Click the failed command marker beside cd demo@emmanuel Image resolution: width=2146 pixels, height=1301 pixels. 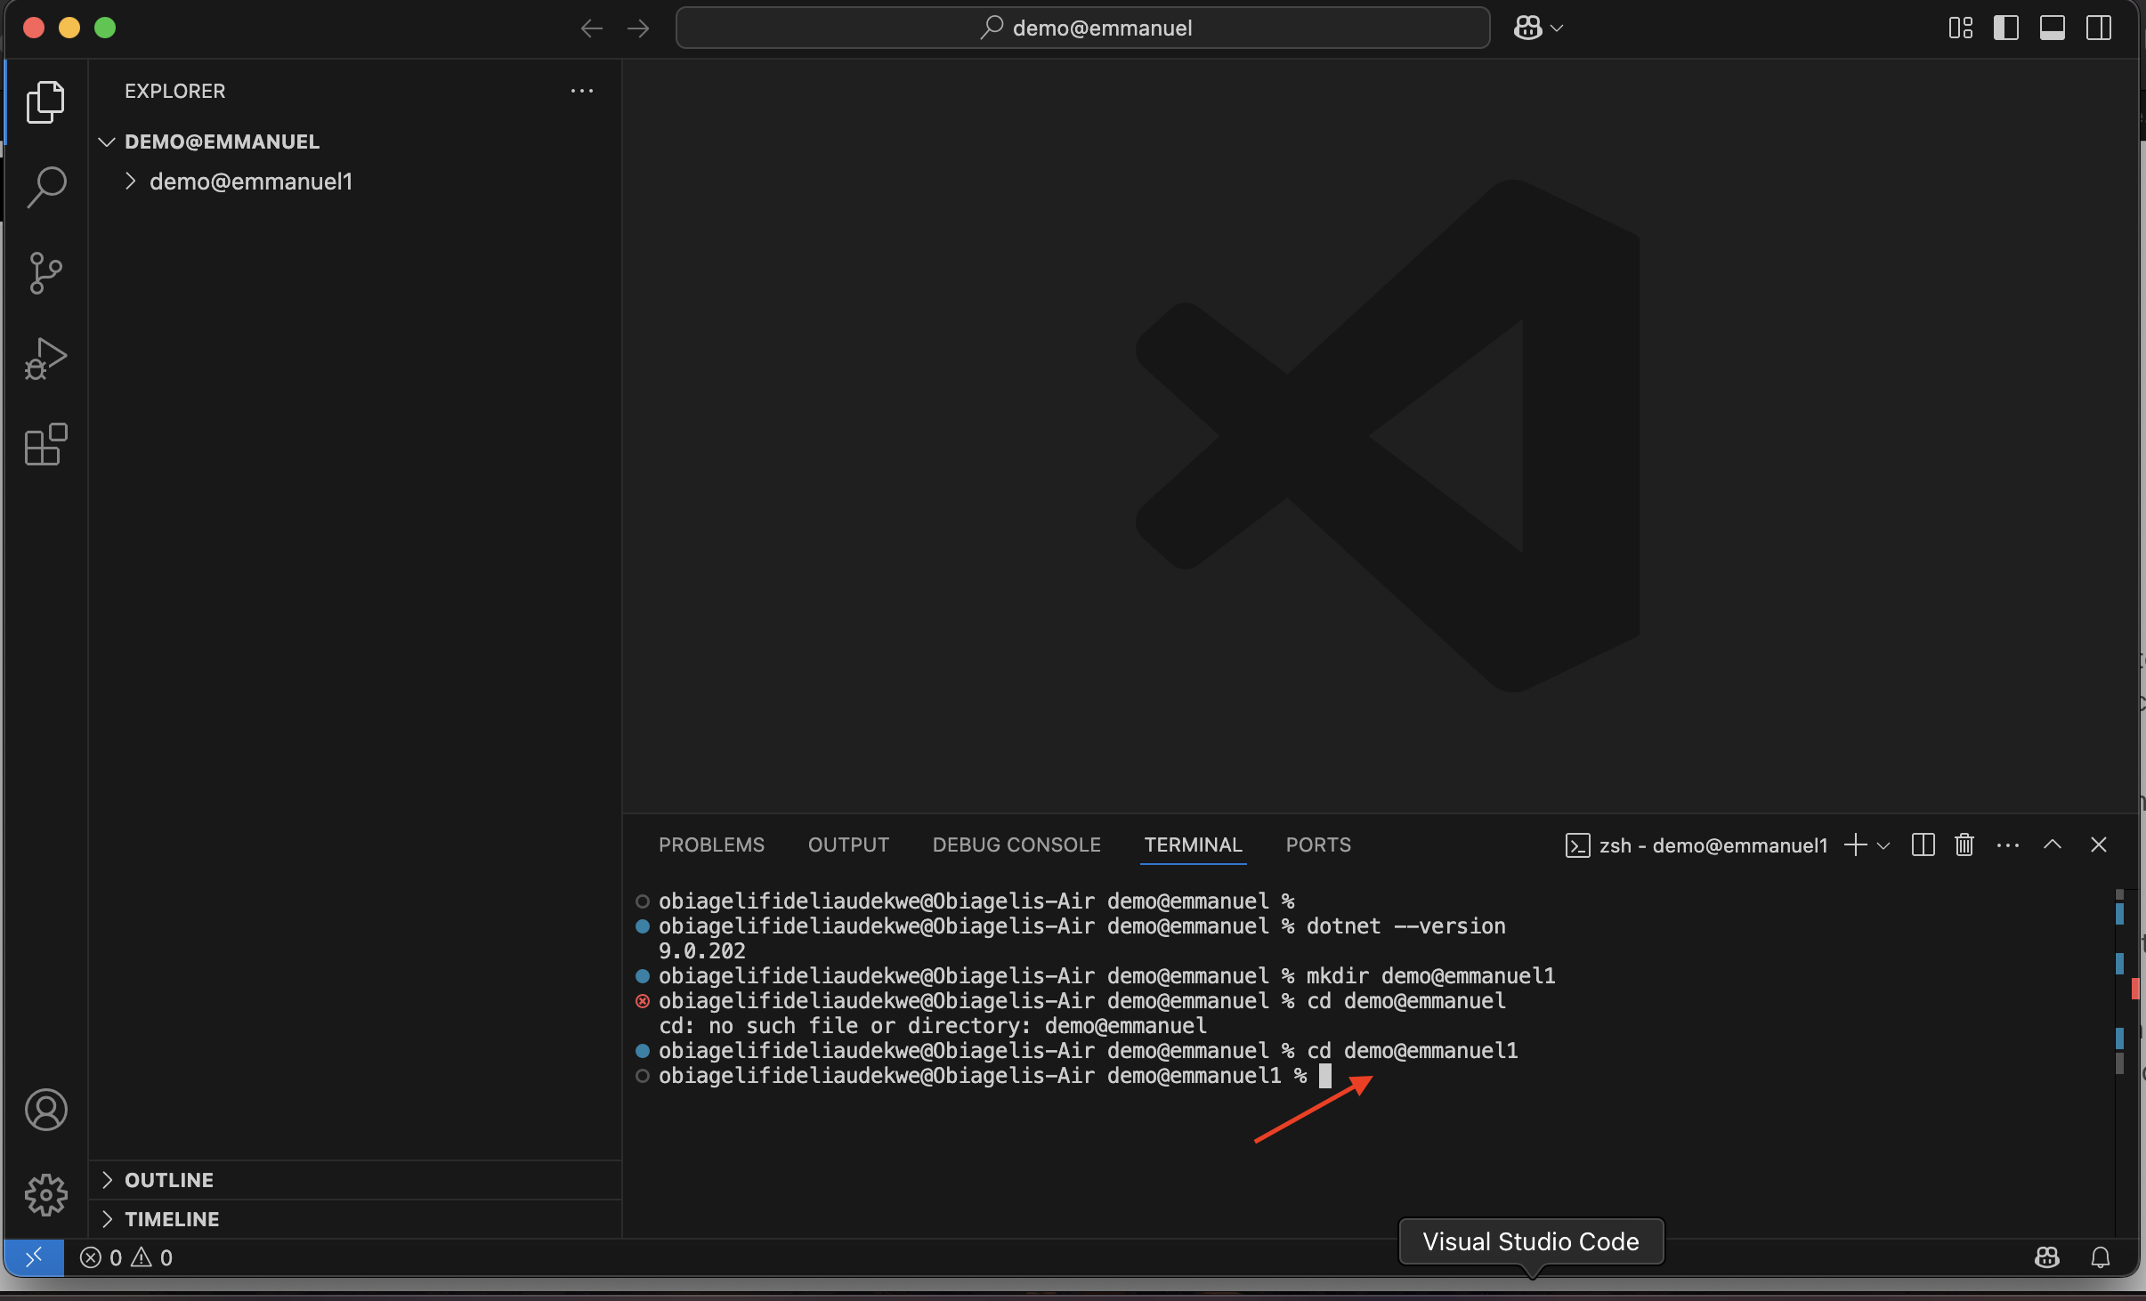(x=642, y=1001)
